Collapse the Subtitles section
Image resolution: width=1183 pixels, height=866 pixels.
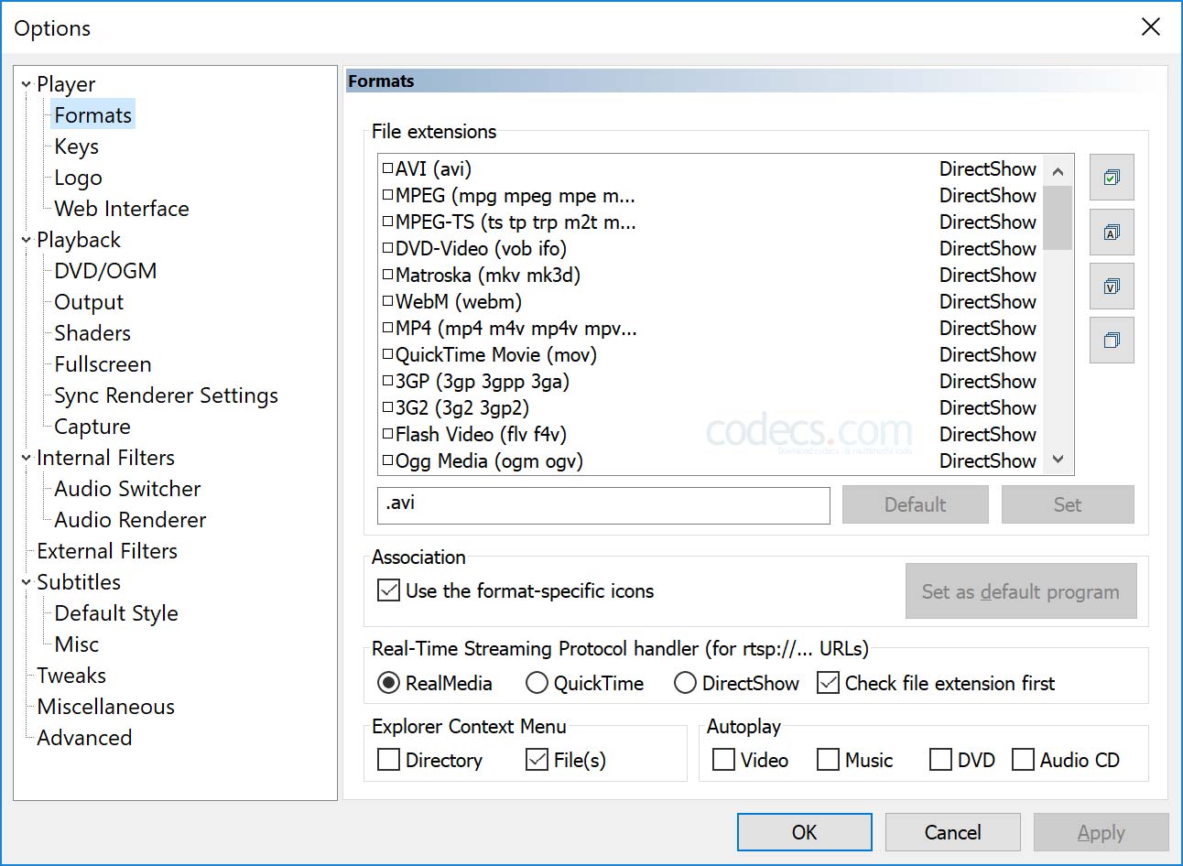pyautogui.click(x=25, y=582)
